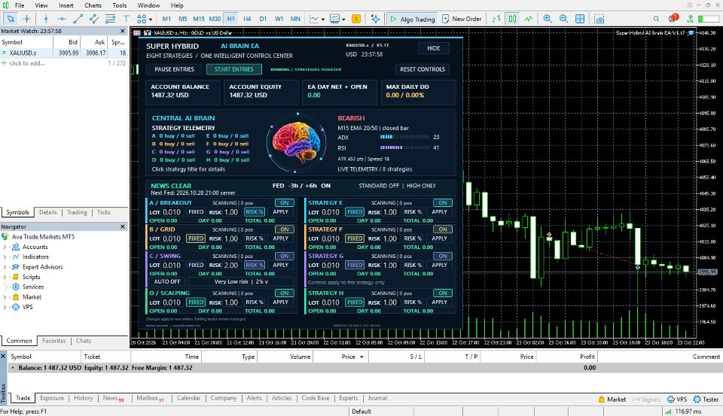Set chart timeframe to M1
Image resolution: width=723 pixels, height=416 pixels.
166,19
